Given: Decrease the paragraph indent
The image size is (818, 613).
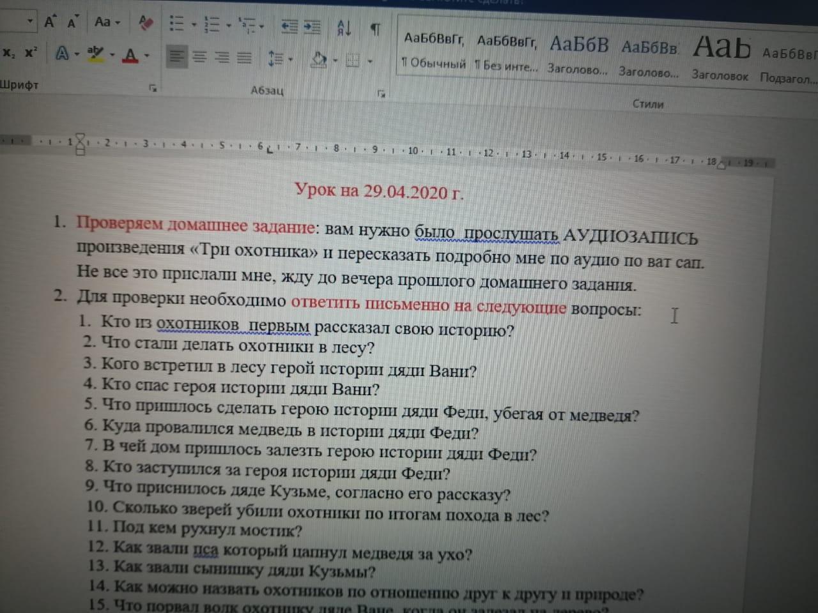Looking at the screenshot, I should click(289, 27).
